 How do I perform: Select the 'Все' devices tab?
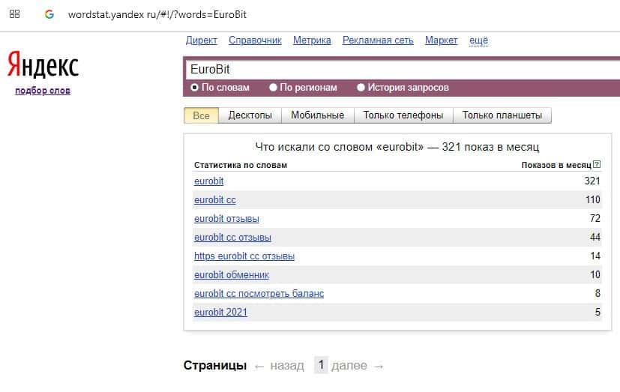click(201, 115)
